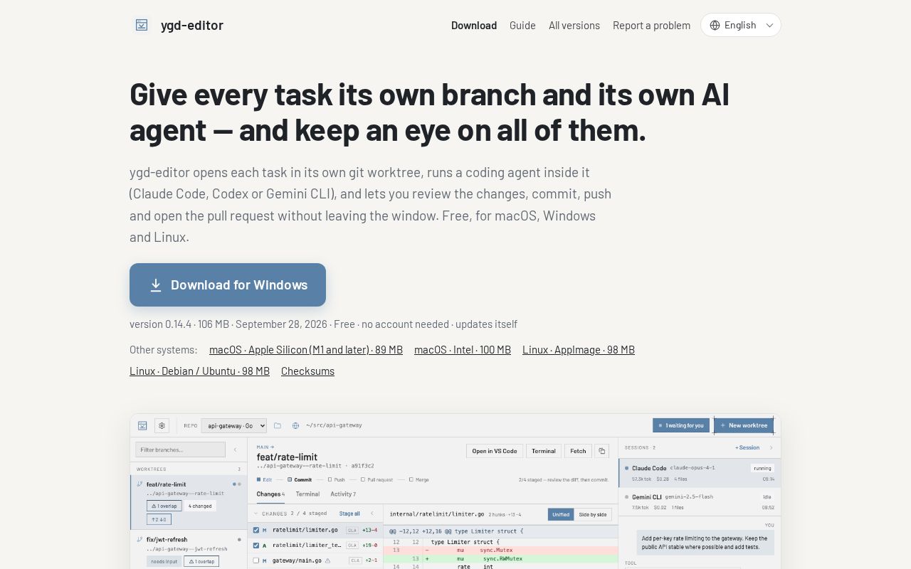Screen dimensions: 911x569
Task: Click the New worktree button
Action: click(744, 425)
